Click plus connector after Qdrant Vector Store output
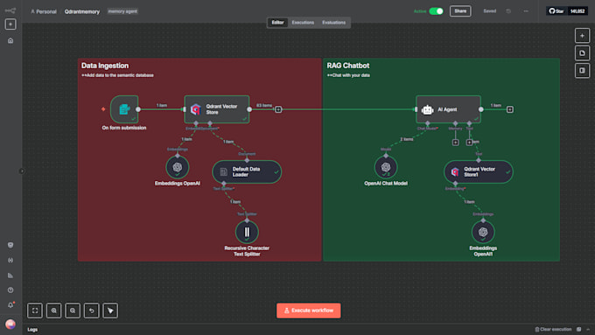 pyautogui.click(x=278, y=109)
